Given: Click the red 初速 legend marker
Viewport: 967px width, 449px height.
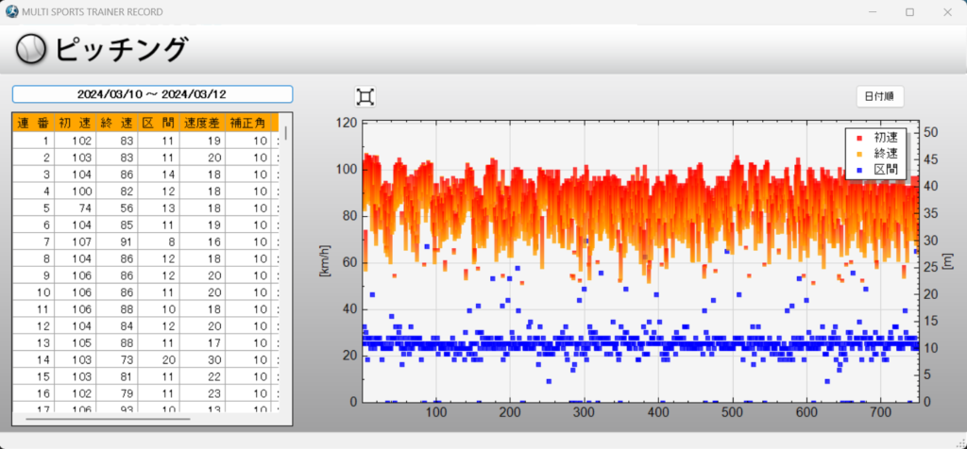Looking at the screenshot, I should [857, 137].
